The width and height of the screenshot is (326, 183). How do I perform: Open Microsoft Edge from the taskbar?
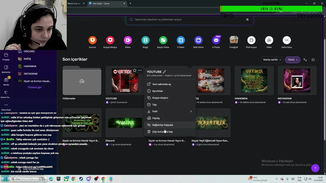(51, 179)
